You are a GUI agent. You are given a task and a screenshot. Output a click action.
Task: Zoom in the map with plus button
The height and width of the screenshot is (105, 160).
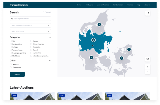[148, 67]
